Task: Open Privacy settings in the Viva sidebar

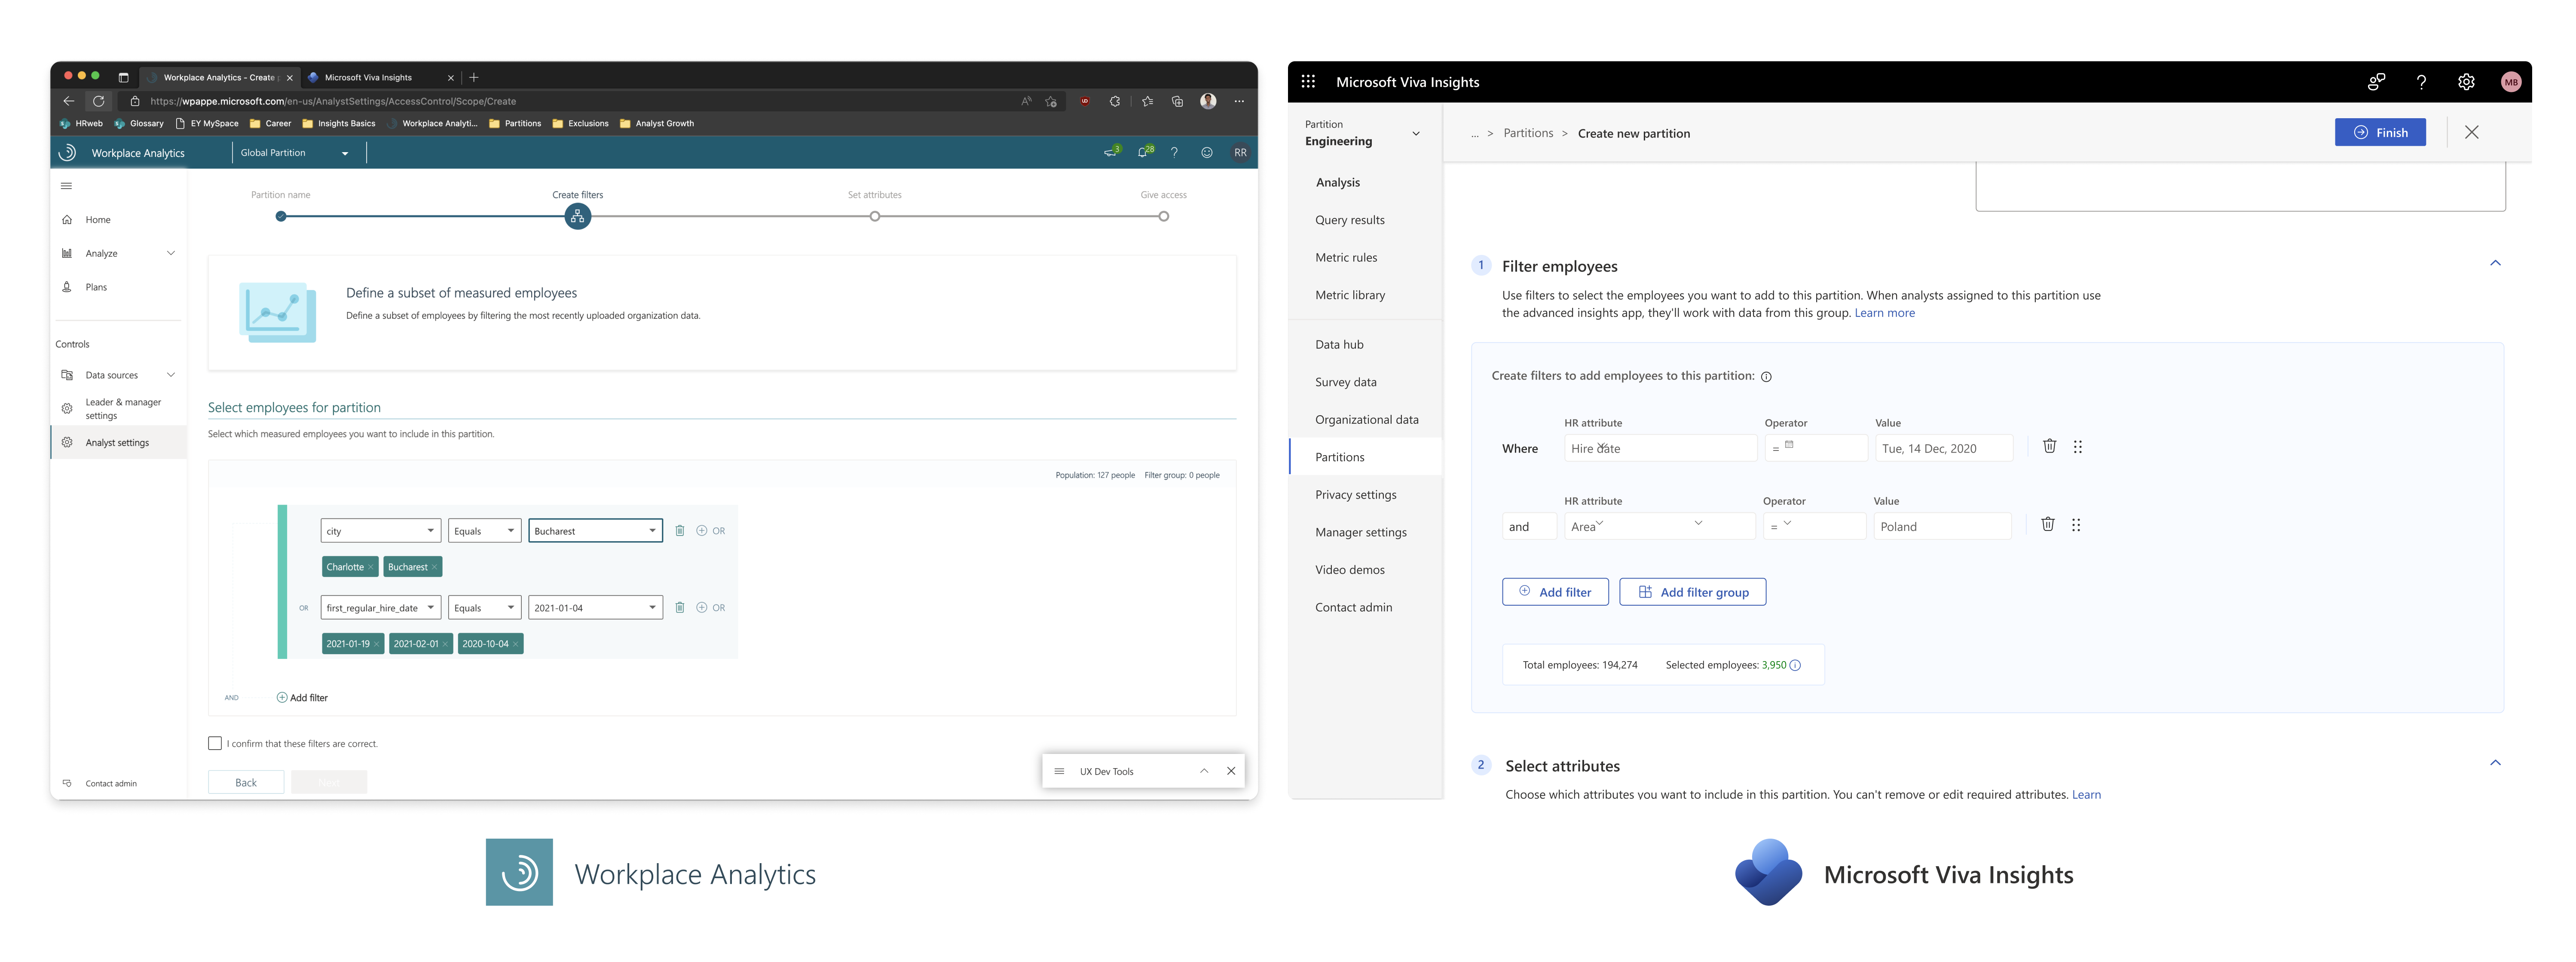Action: click(x=1355, y=494)
